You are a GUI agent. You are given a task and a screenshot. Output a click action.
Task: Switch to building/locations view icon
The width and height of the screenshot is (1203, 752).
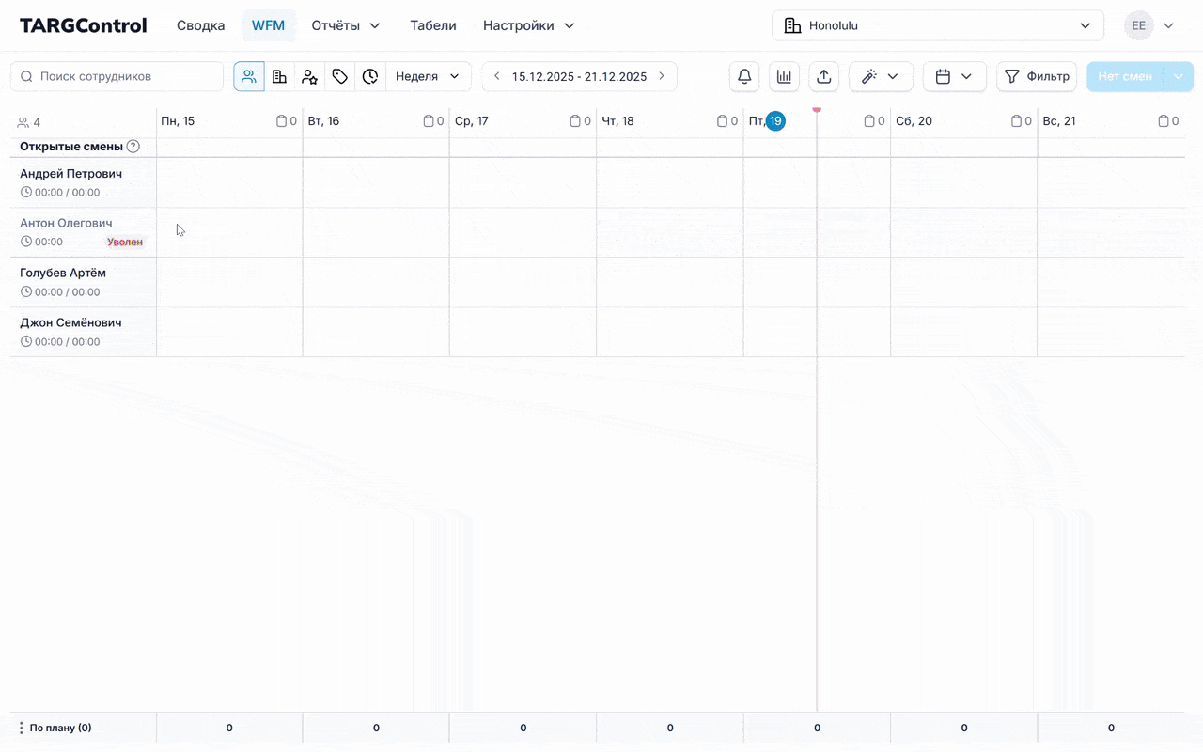tap(279, 76)
